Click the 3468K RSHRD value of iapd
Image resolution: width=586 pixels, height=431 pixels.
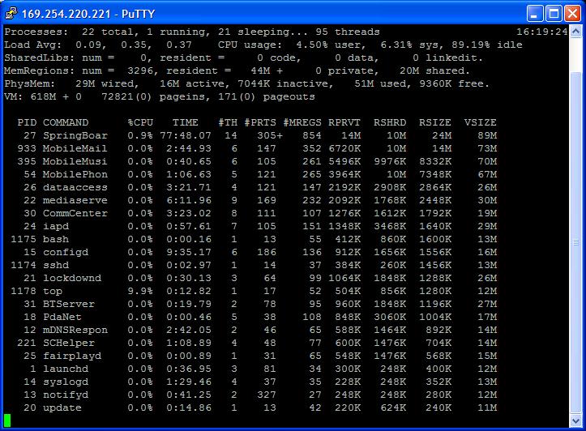390,226
